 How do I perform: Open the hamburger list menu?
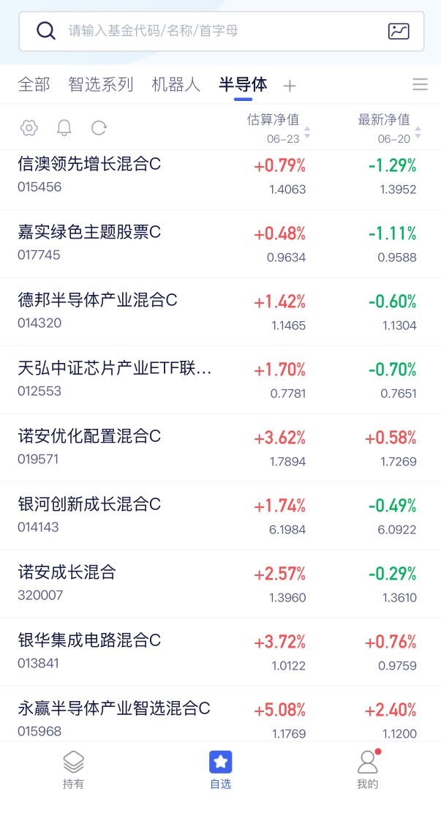[420, 84]
